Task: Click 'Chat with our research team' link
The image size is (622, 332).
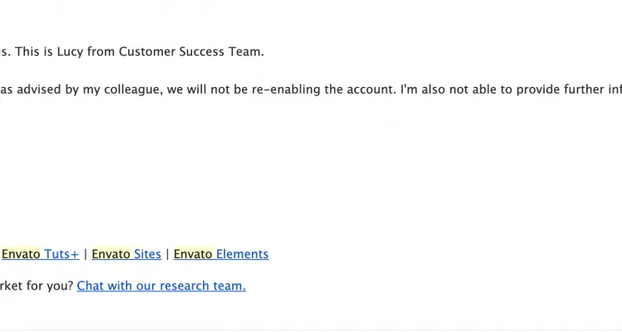Action: tap(161, 286)
